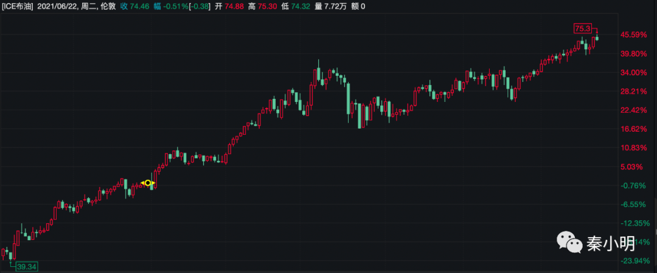Screen dimensions: 657x273
Task: Click the -0.76% y-axis label
Action: tap(635, 186)
